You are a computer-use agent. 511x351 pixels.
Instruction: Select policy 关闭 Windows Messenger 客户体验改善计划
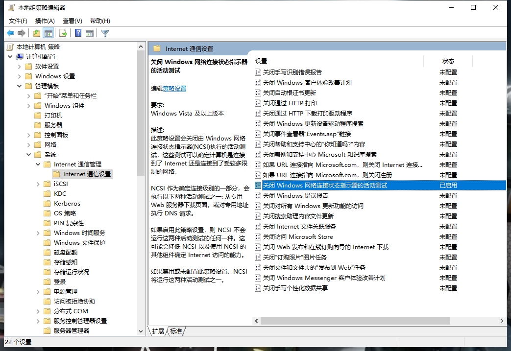pyautogui.click(x=324, y=278)
